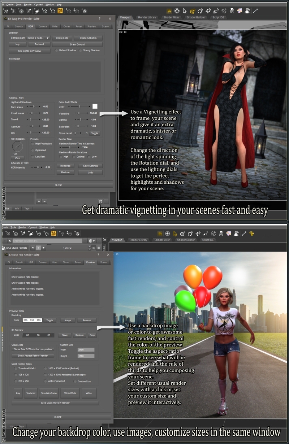
Task: Select Thumbnail 91x91 quick render size
Action: [16, 369]
